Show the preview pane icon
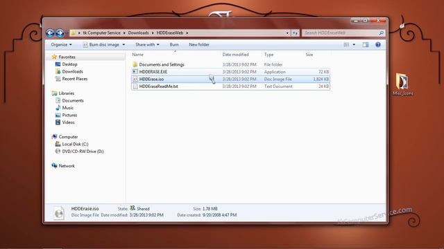444x249 pixels. coord(366,44)
